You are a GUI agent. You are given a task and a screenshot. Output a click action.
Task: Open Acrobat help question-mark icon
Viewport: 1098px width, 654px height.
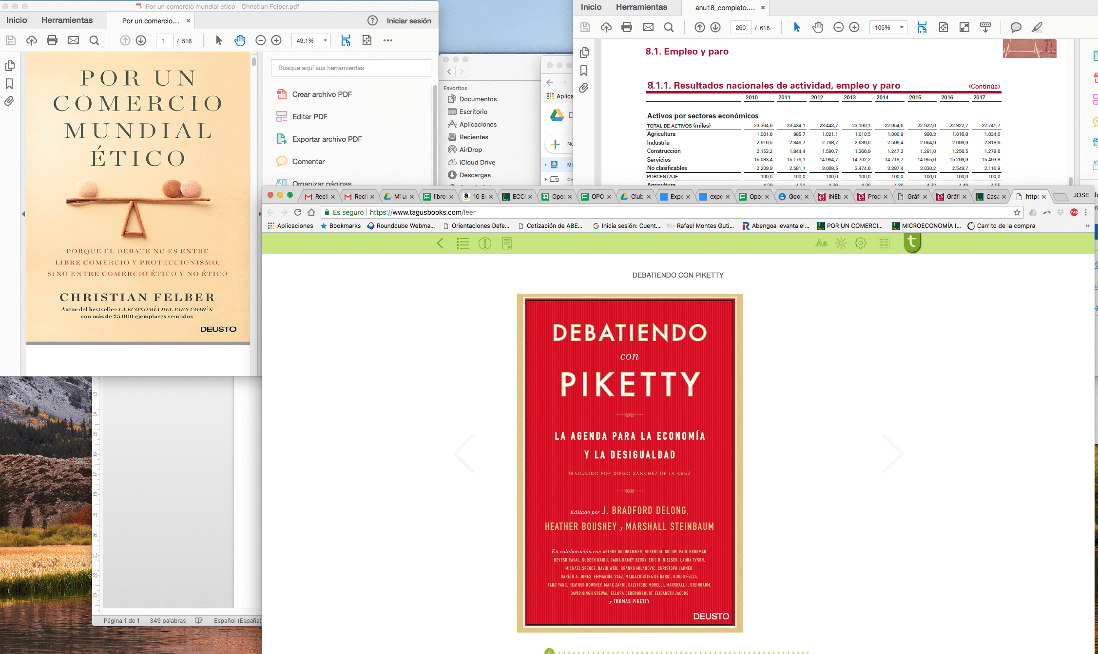click(372, 20)
